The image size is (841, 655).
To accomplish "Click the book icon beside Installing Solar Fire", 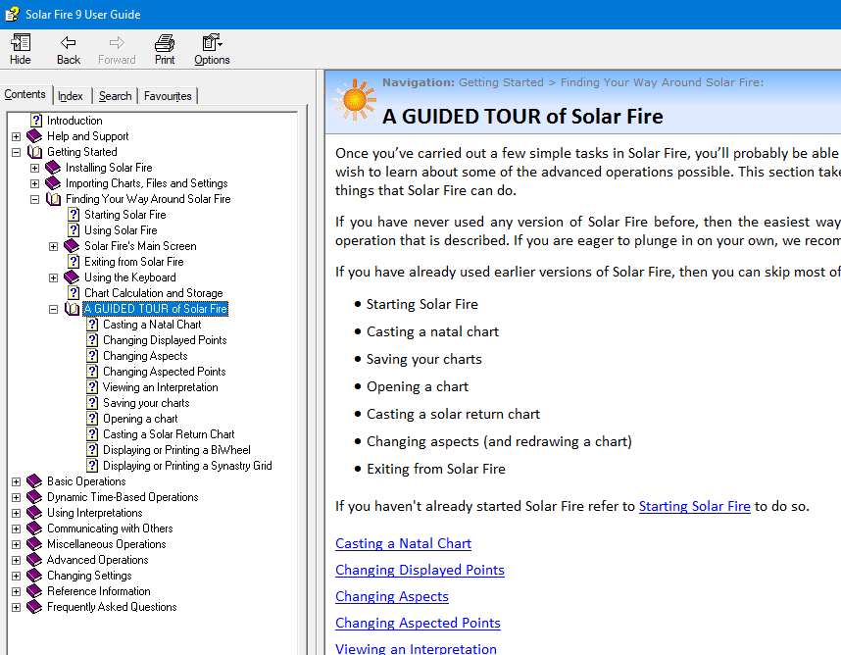I will click(x=53, y=168).
